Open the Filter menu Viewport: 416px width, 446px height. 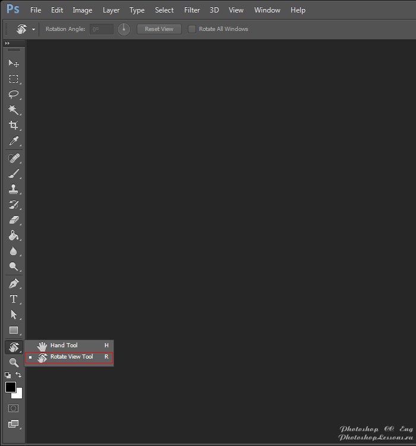click(192, 10)
